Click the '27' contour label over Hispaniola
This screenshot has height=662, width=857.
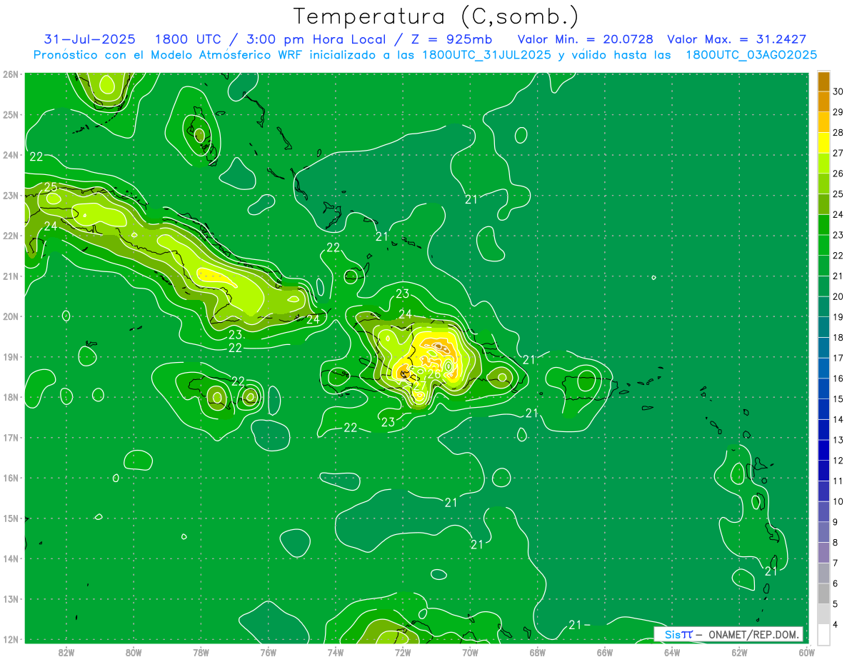point(420,385)
